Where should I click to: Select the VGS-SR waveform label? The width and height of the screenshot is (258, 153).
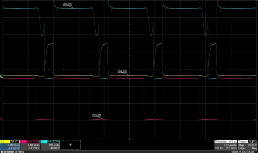tap(96, 115)
